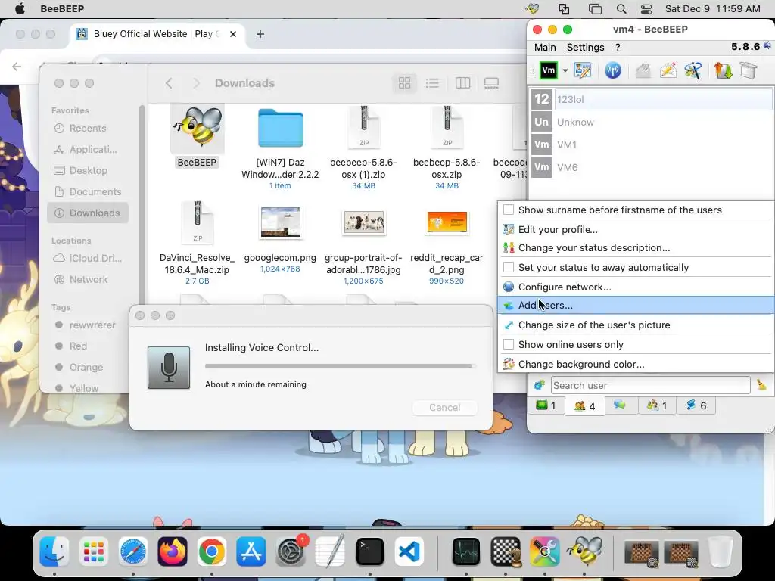Screen dimensions: 775x581
Task: Toggle Show online users only checkbox
Action: pos(508,344)
